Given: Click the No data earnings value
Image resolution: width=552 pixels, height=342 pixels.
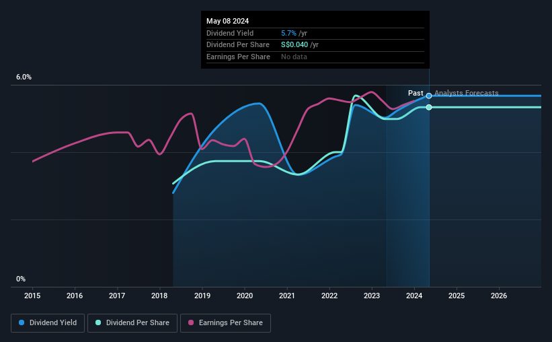Looking at the screenshot, I should click(294, 57).
